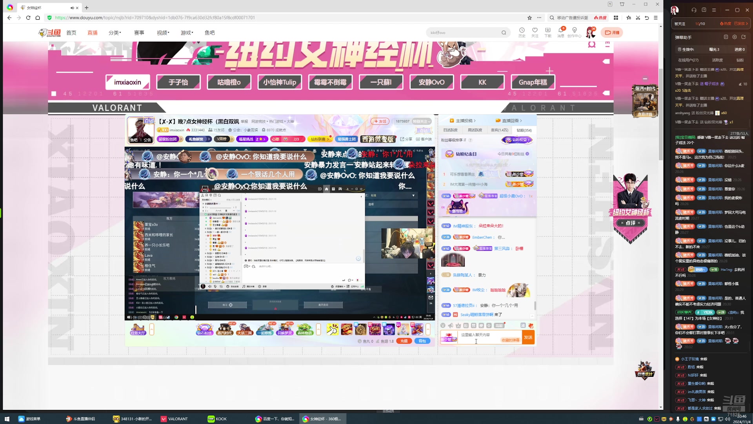Select the 安静OvO streamer tab

[x=432, y=82]
